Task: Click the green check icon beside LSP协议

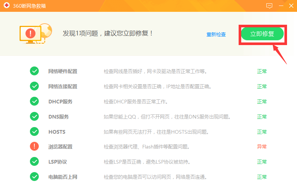Action: coord(34,162)
